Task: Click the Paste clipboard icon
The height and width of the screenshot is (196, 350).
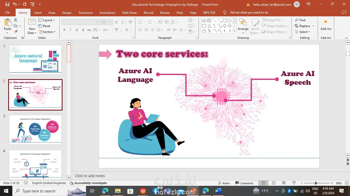Action: (7, 22)
